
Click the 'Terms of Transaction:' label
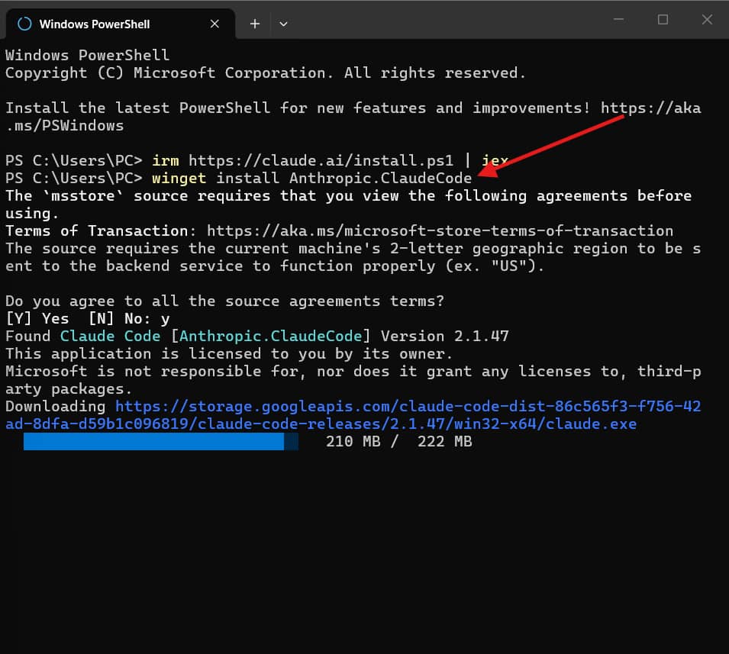tap(101, 230)
